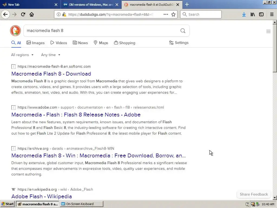
Task: Show Videos search results
Action: tap(59, 43)
